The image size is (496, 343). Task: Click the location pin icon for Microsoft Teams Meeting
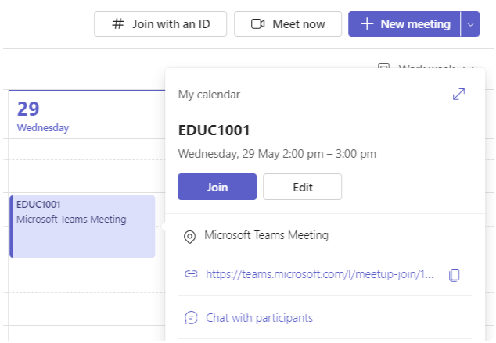tap(190, 237)
